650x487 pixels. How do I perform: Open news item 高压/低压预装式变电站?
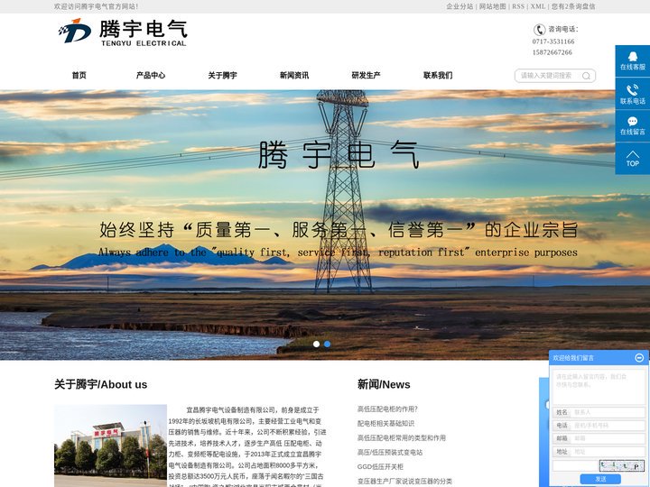tap(390, 453)
